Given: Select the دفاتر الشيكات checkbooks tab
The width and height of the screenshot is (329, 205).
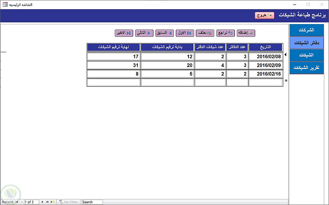Looking at the screenshot, I should point(307,43).
